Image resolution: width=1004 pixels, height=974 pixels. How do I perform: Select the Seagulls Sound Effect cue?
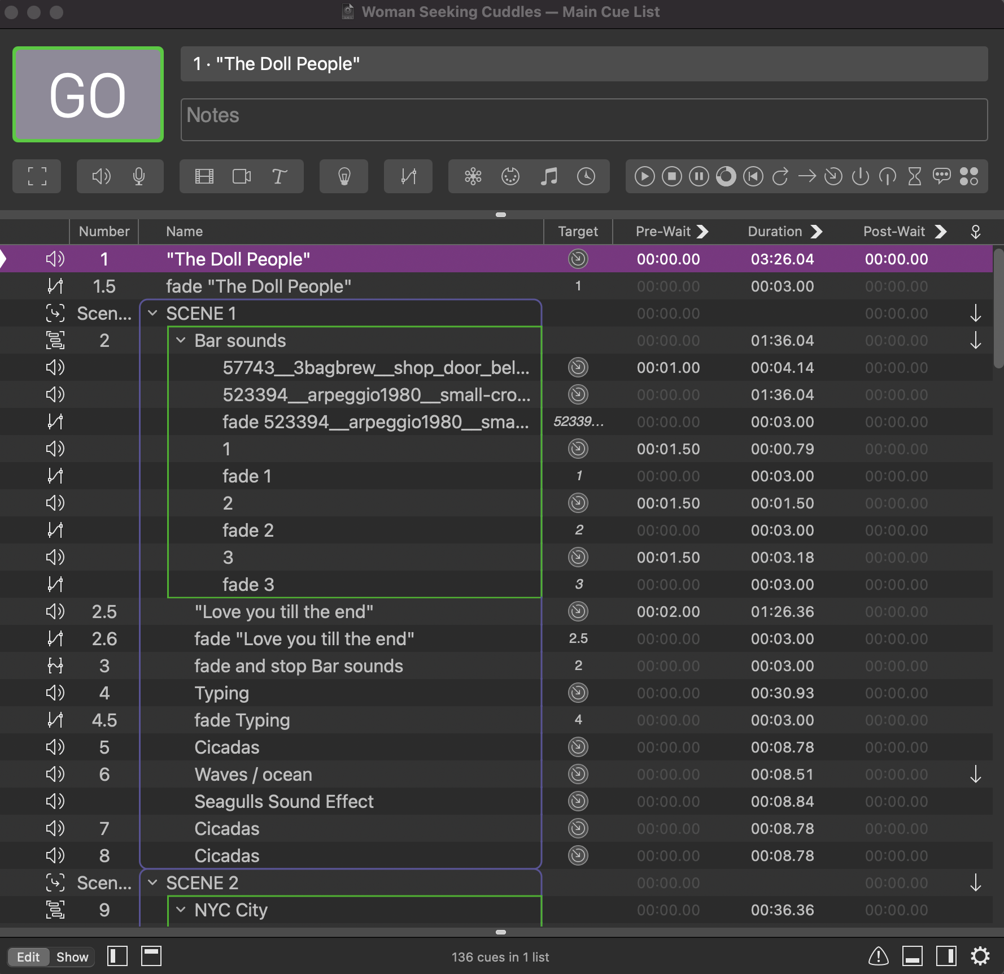[x=496, y=802]
